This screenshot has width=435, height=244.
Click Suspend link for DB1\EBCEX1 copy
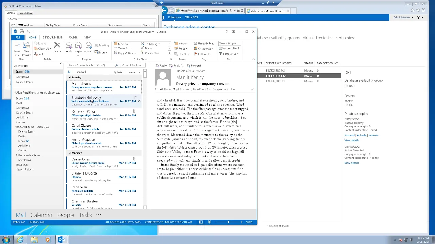(x=349, y=135)
